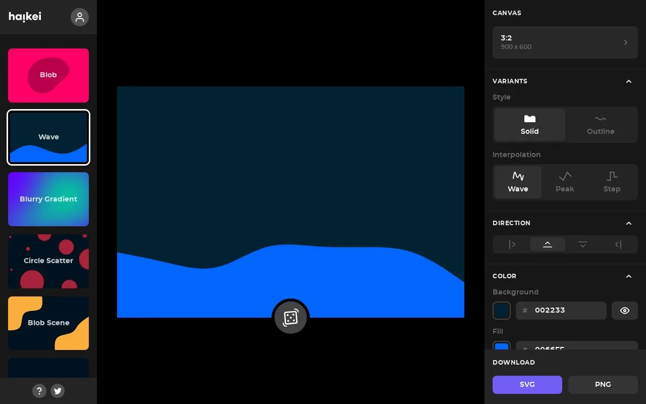Select the Circle Scatter generator
The width and height of the screenshot is (646, 404).
point(48,261)
